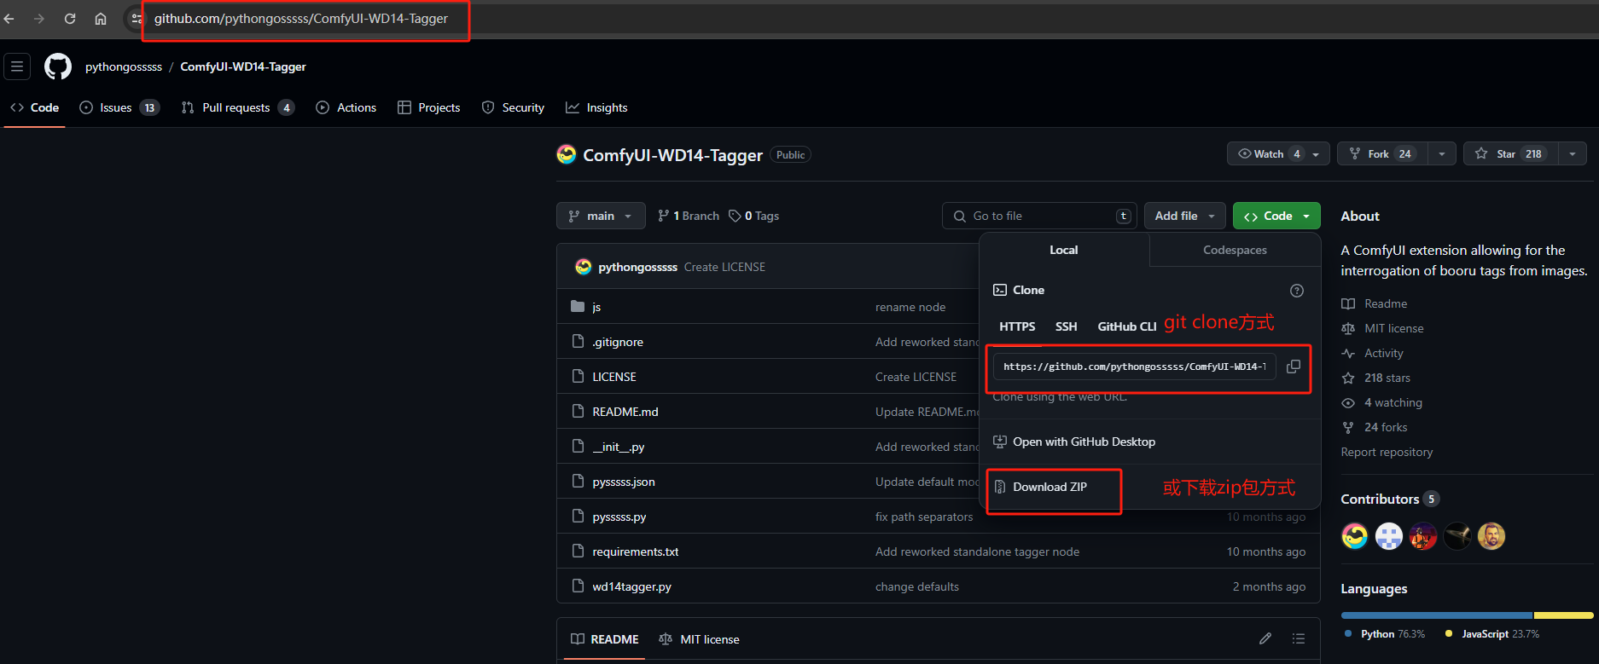Viewport: 1599px width, 664px height.
Task: Open the pysssss.py file
Action: pos(619,517)
